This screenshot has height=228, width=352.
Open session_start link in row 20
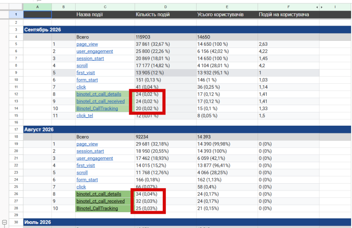coord(90,151)
